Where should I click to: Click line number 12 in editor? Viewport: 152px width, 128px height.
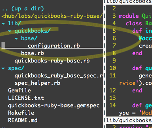coord(113,91)
